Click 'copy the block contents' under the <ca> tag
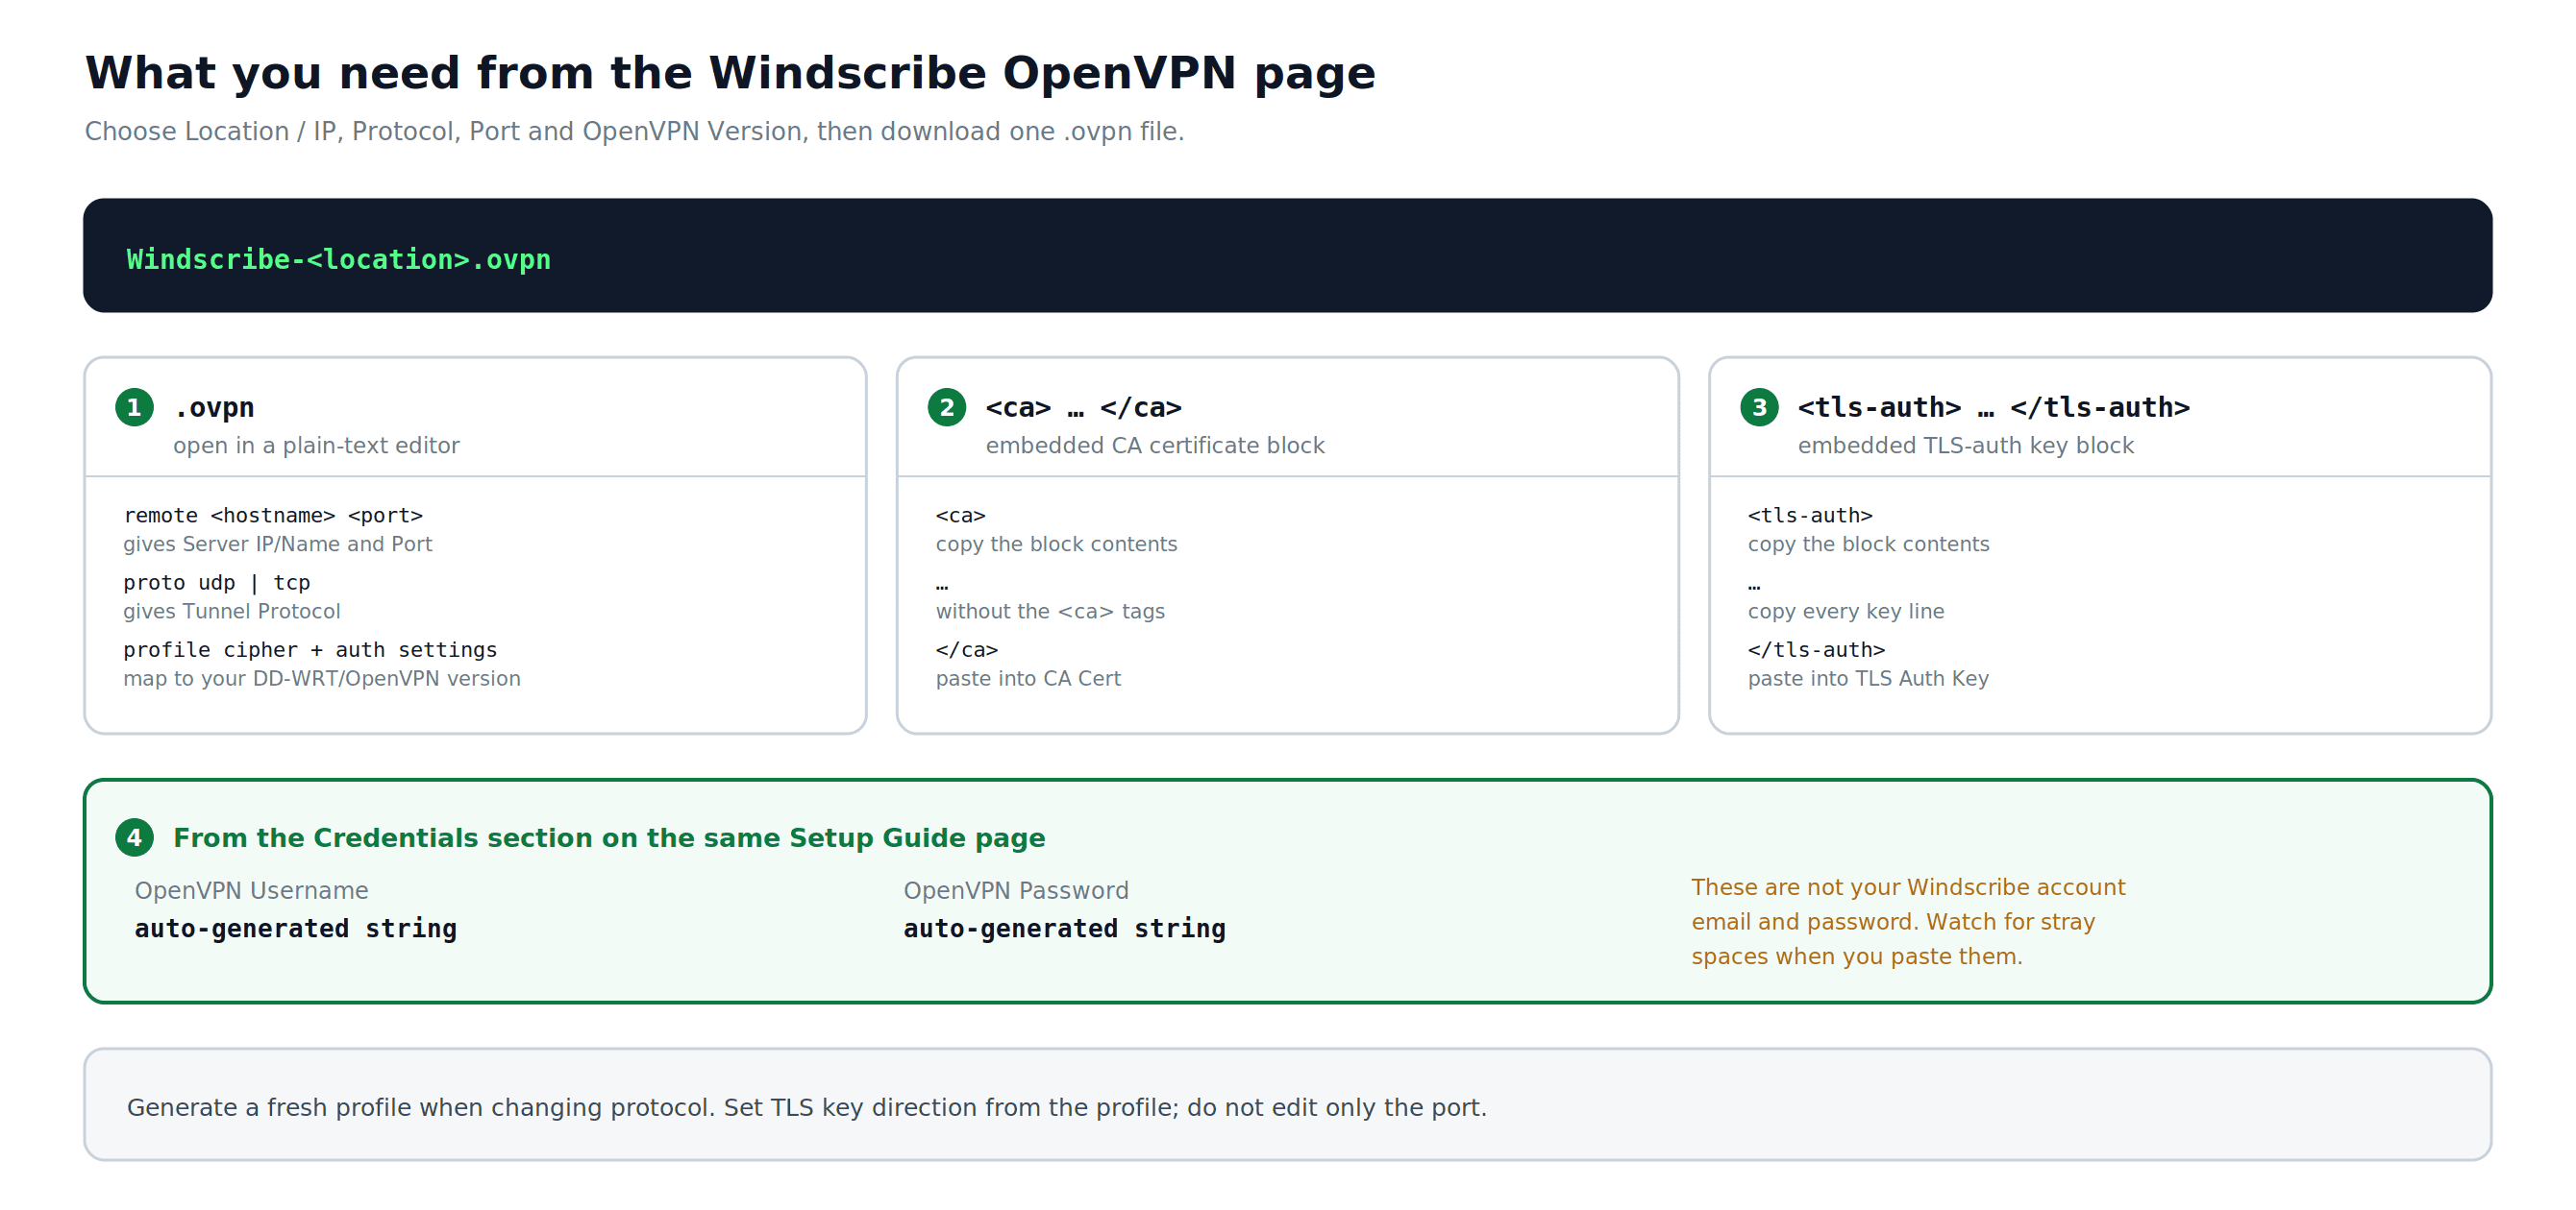 (1056, 544)
